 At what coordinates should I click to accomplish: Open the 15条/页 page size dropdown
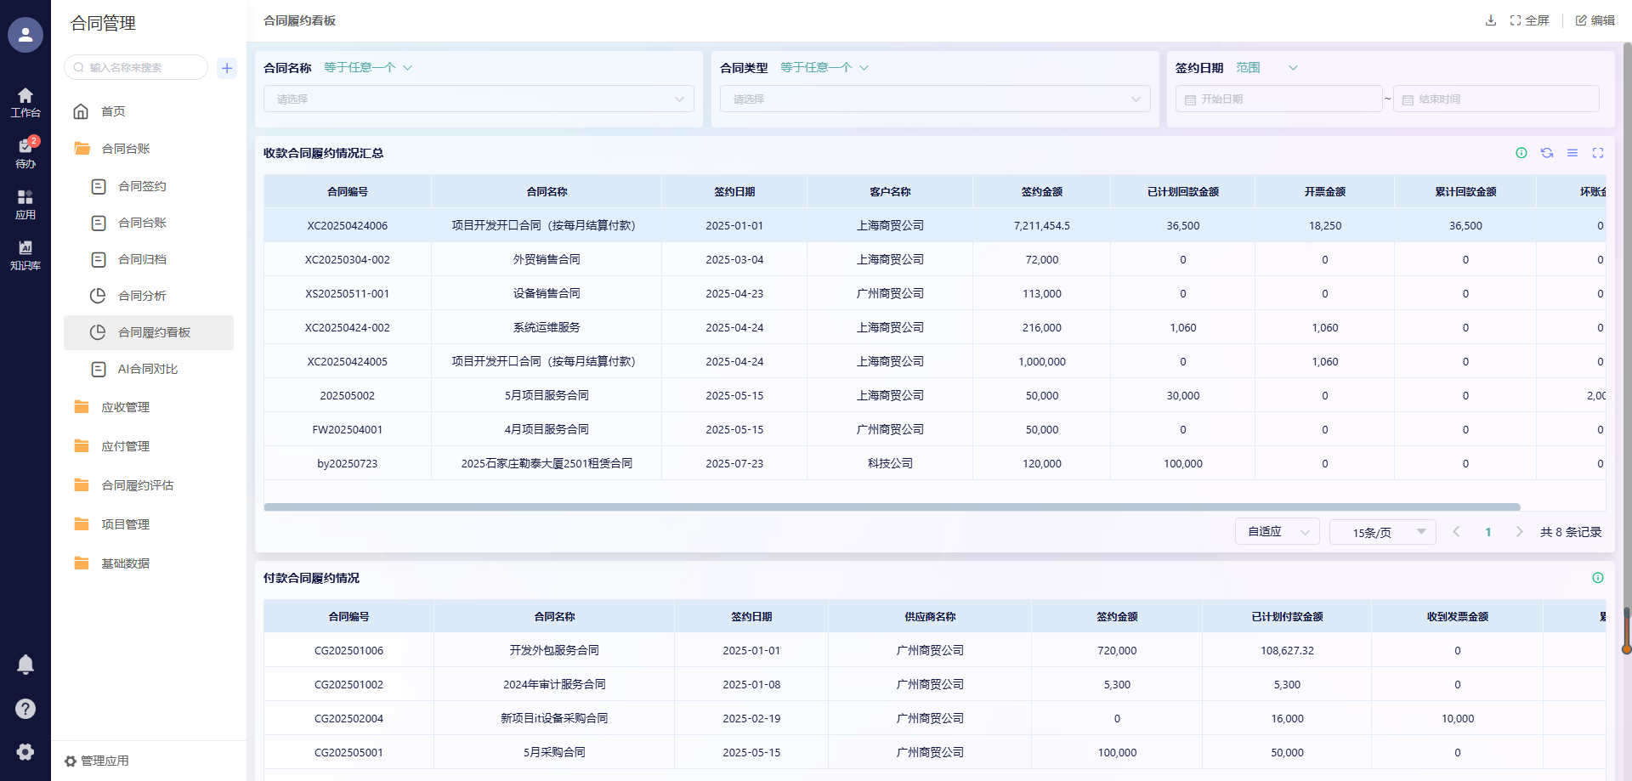click(1382, 532)
